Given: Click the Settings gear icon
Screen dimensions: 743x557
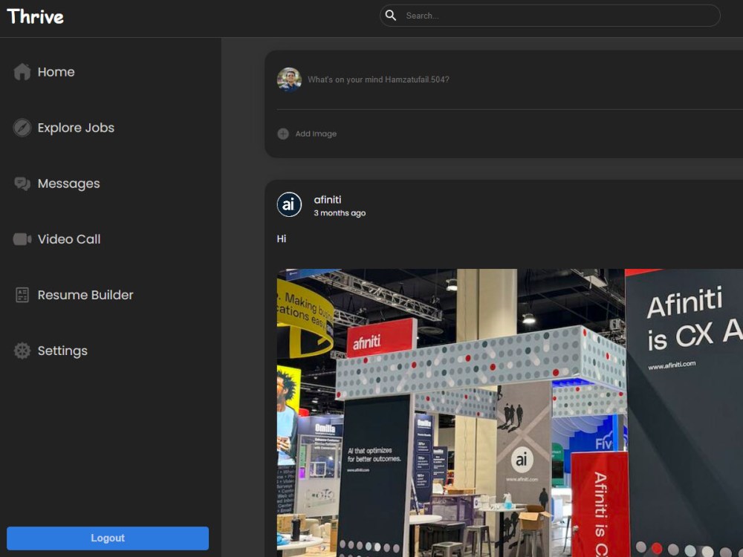Looking at the screenshot, I should 22,351.
